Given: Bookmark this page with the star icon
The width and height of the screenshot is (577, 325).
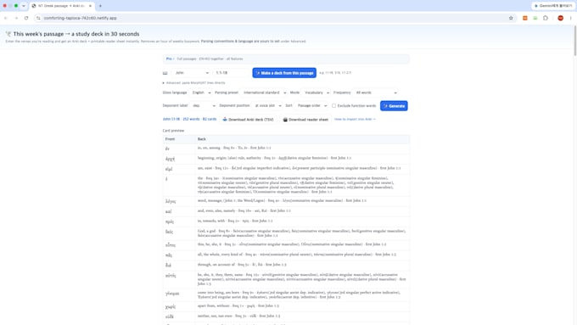Looking at the screenshot, I should click(511, 18).
